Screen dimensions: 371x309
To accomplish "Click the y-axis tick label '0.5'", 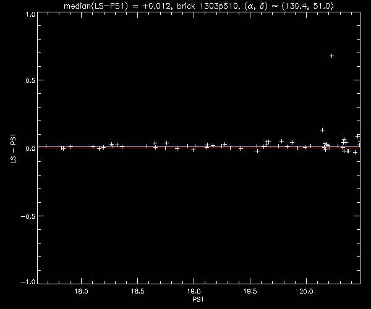I will [x=30, y=80].
